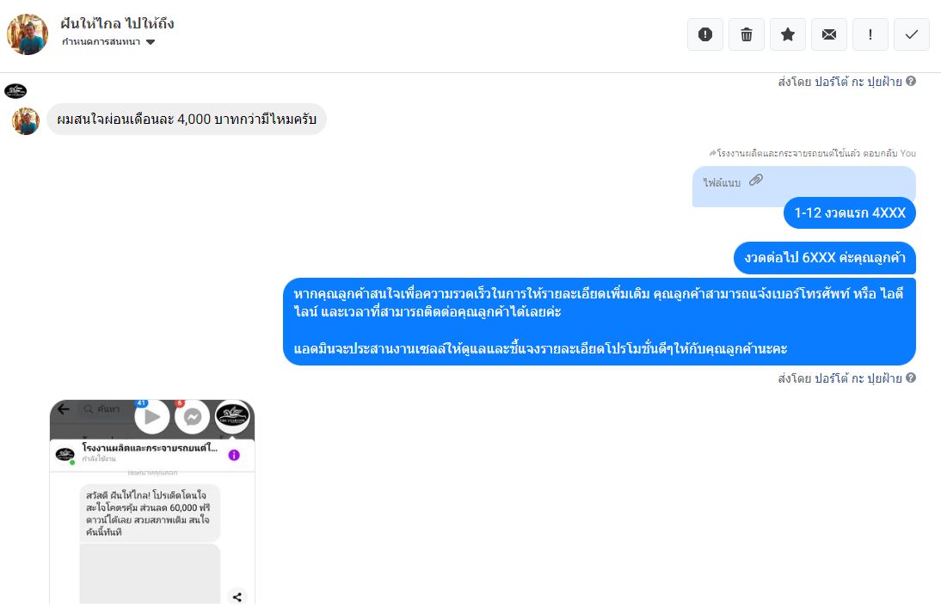The image size is (941, 608).
Task: Mark conversation as spam with exclamation circle icon
Action: (x=705, y=34)
